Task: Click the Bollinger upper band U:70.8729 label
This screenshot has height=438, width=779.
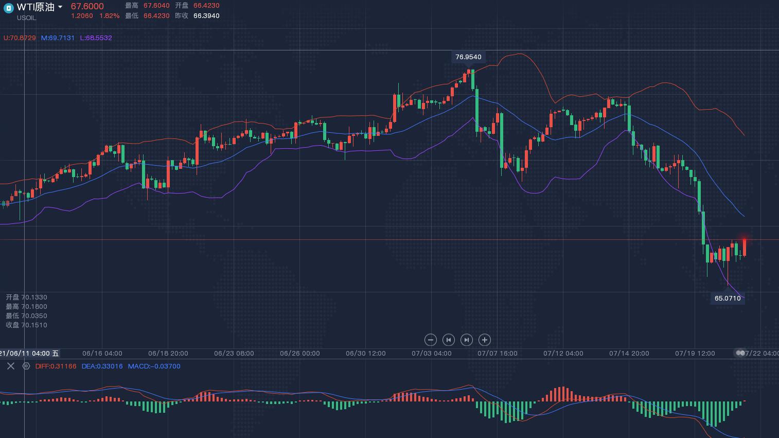Action: pos(20,38)
